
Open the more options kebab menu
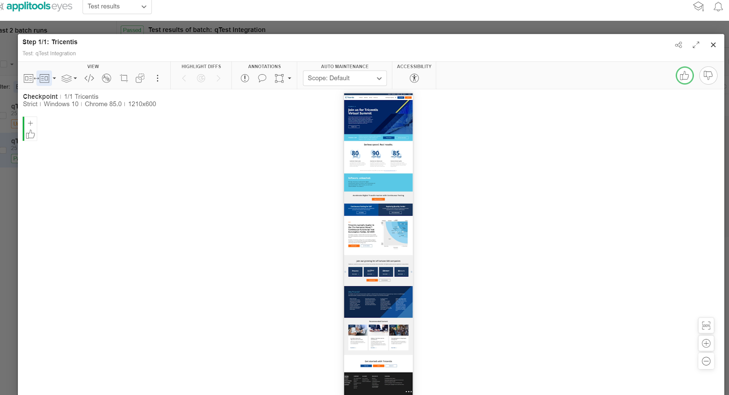[x=158, y=78]
